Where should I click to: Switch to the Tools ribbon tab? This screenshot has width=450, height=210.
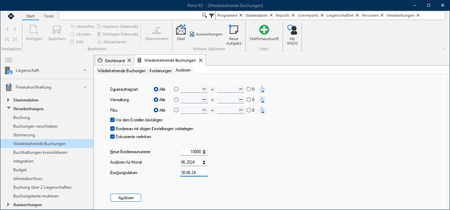pyautogui.click(x=49, y=16)
